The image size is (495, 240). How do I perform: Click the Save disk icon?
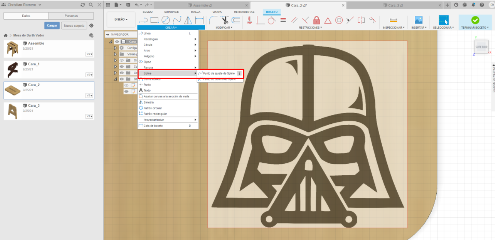coord(128,5)
